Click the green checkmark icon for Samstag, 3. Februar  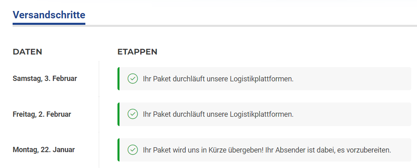(x=132, y=79)
